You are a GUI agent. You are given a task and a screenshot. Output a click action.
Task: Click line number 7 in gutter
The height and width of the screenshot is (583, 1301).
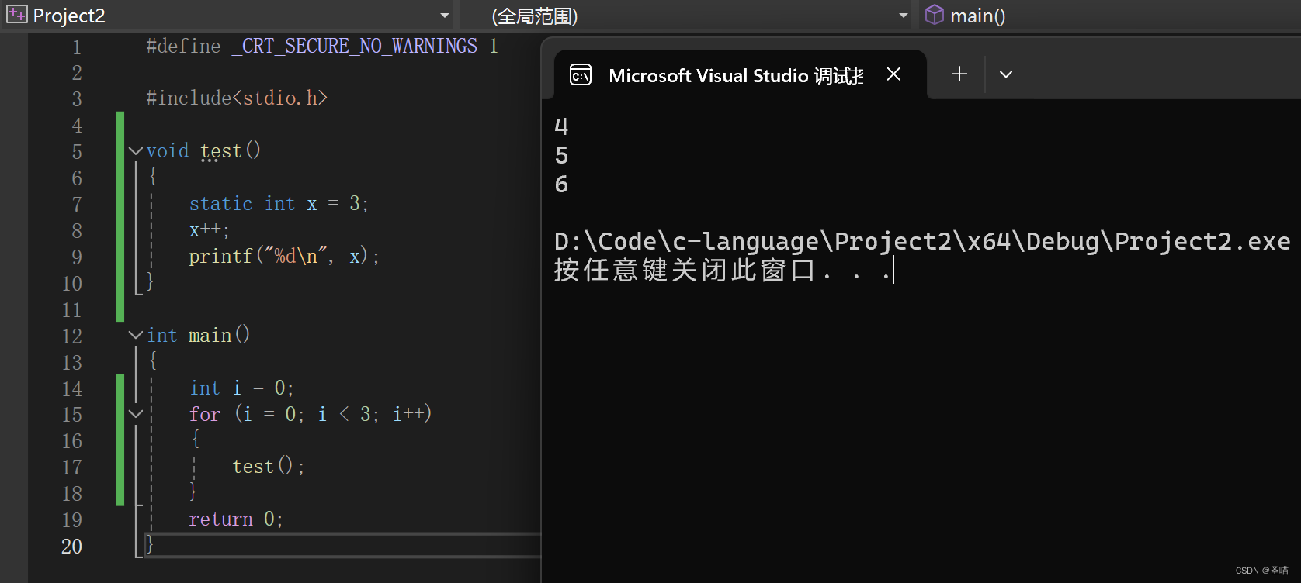pos(77,205)
